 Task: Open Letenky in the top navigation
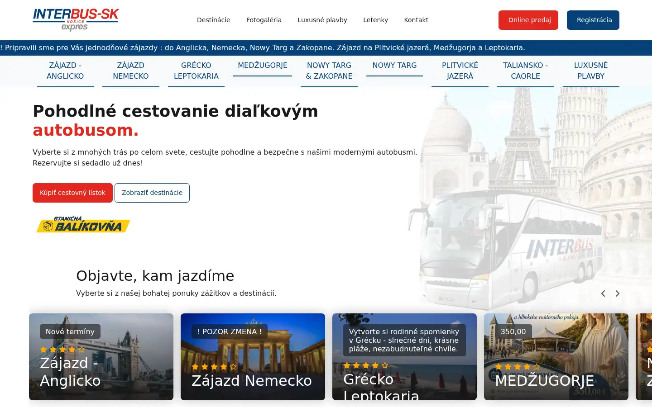(x=375, y=20)
